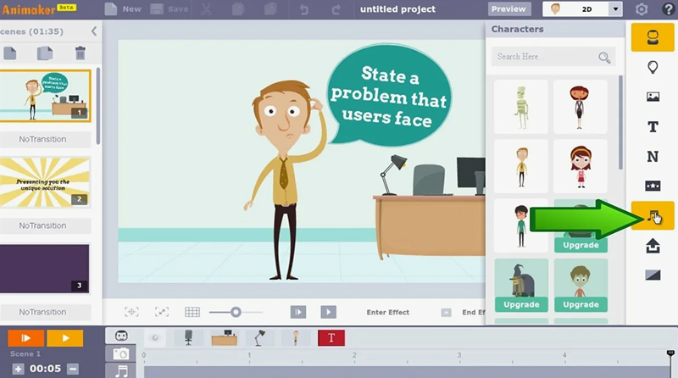
Task: Collapse the Scenes panel with chevron
Action: 93,31
